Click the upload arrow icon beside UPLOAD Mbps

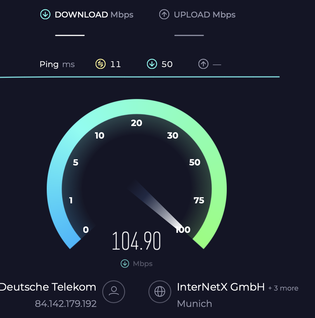pos(164,14)
